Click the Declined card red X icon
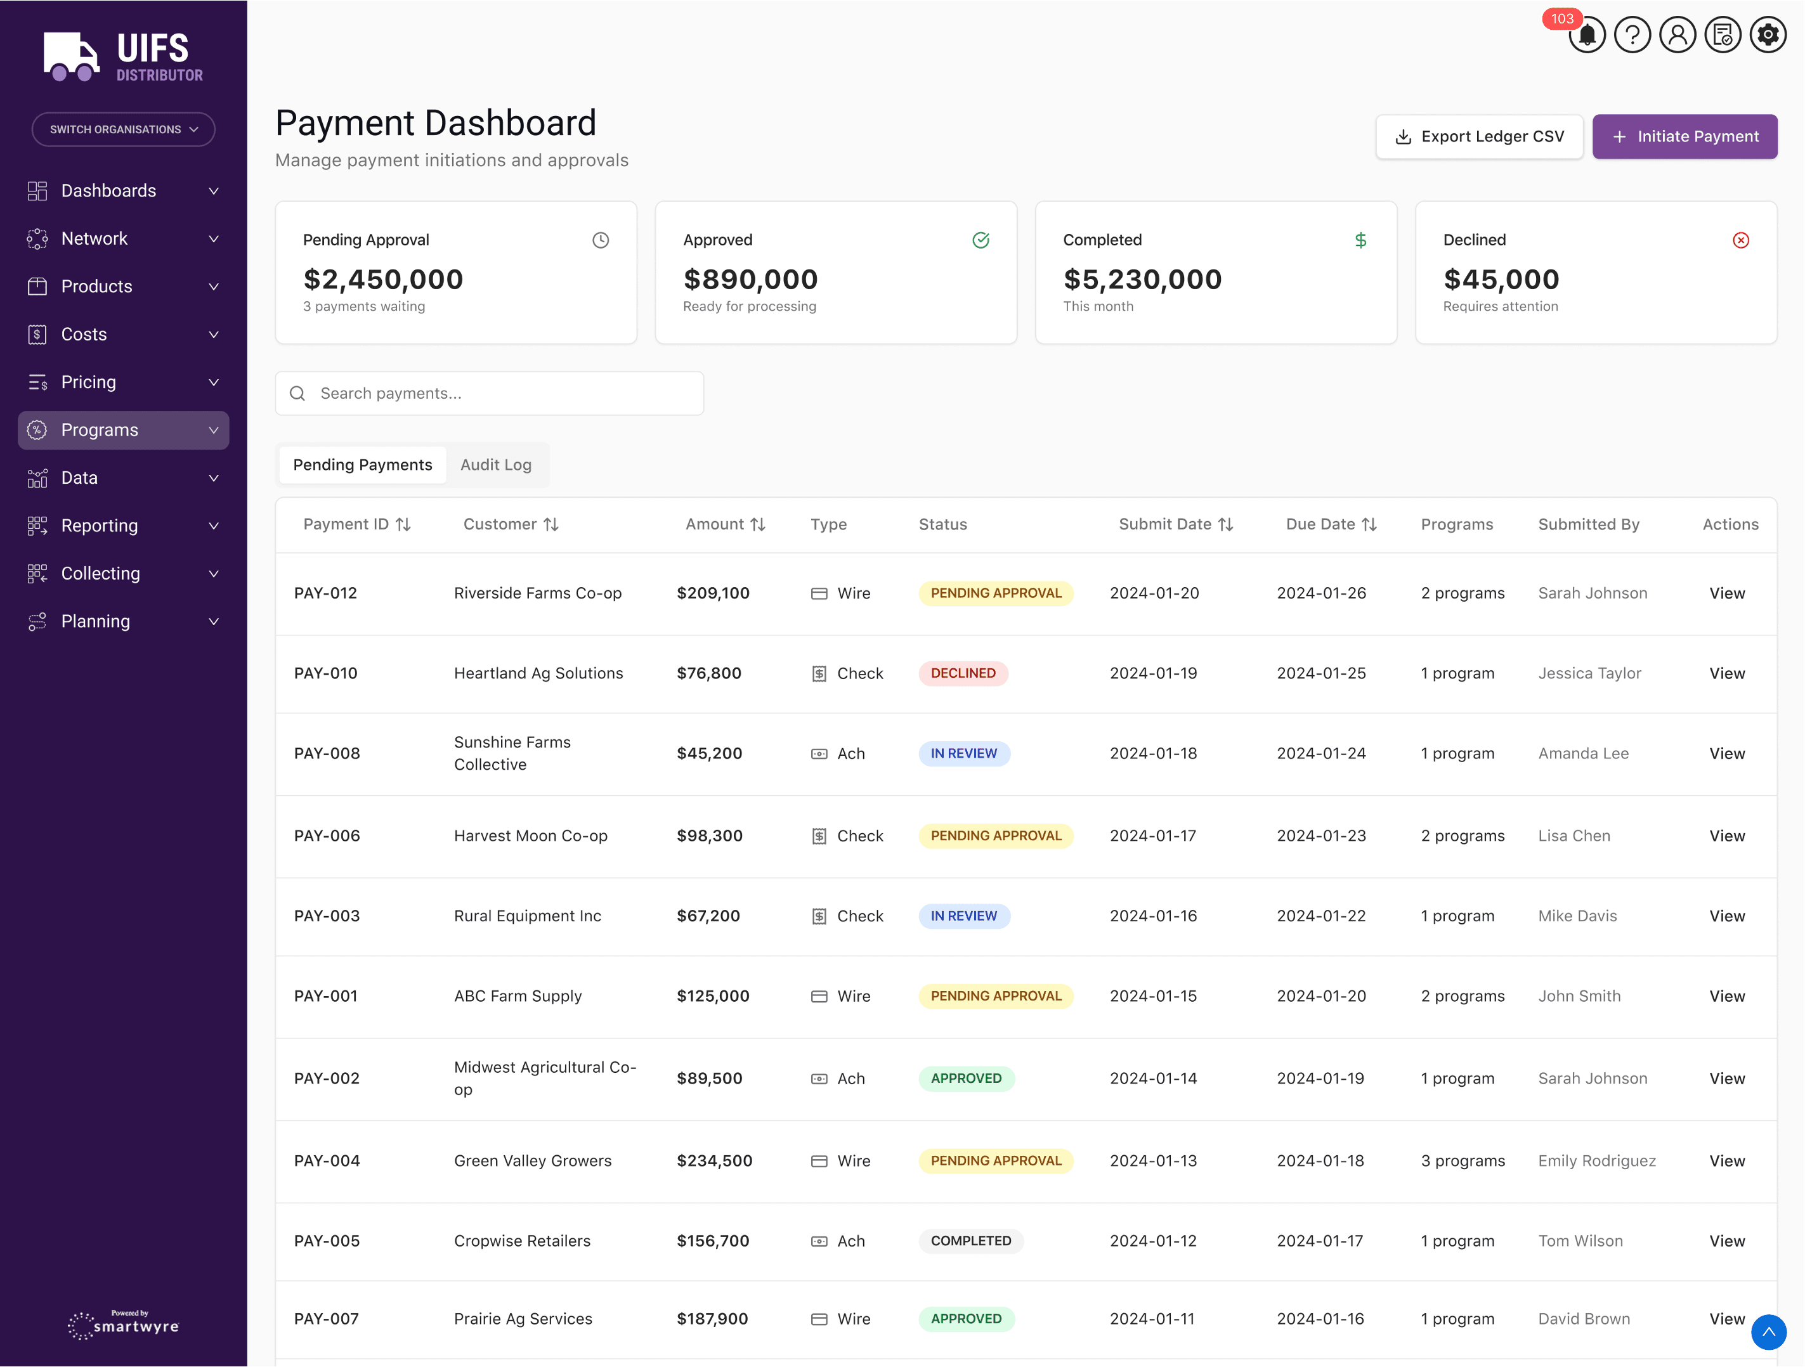This screenshot has height=1367, width=1805. pos(1740,240)
